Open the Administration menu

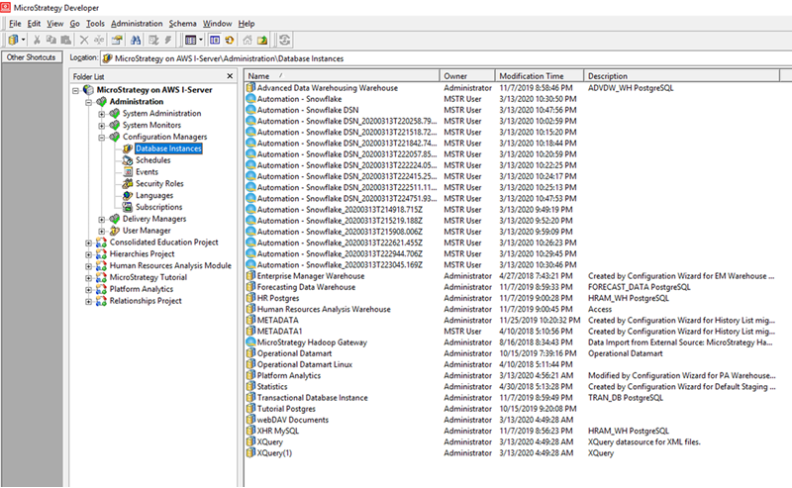tap(137, 23)
